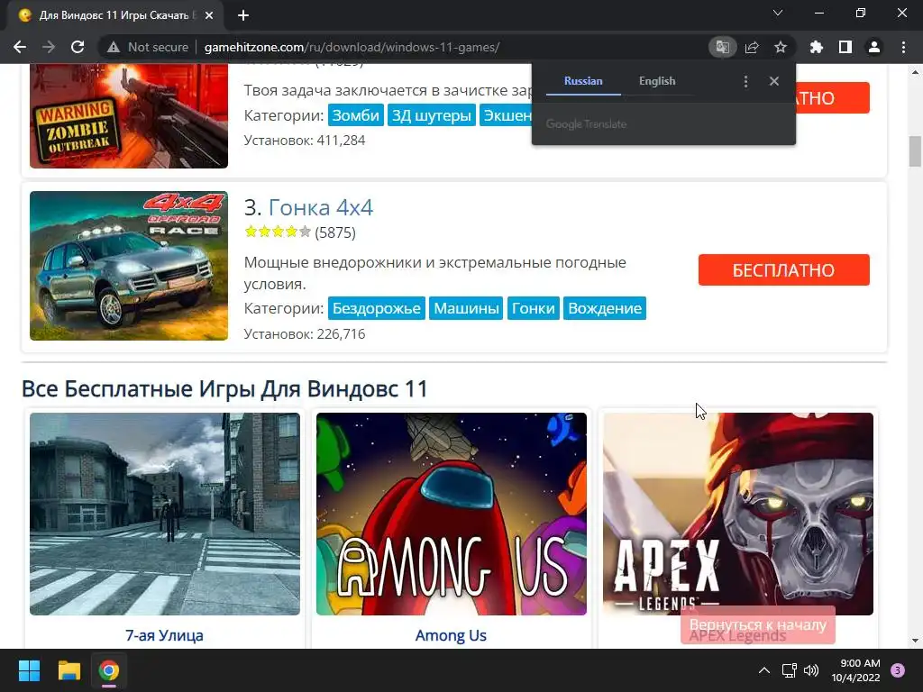
Task: Open the notifications badge showing 3
Action: [x=898, y=670]
